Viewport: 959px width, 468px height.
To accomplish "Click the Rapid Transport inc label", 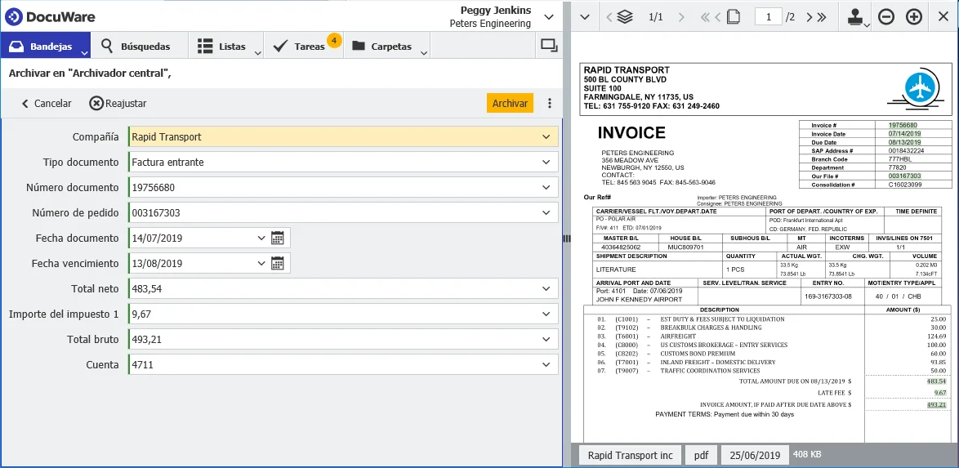I will pos(630,455).
